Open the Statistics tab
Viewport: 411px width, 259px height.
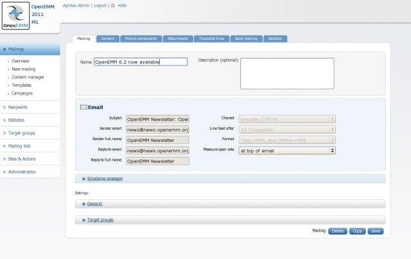click(x=275, y=39)
